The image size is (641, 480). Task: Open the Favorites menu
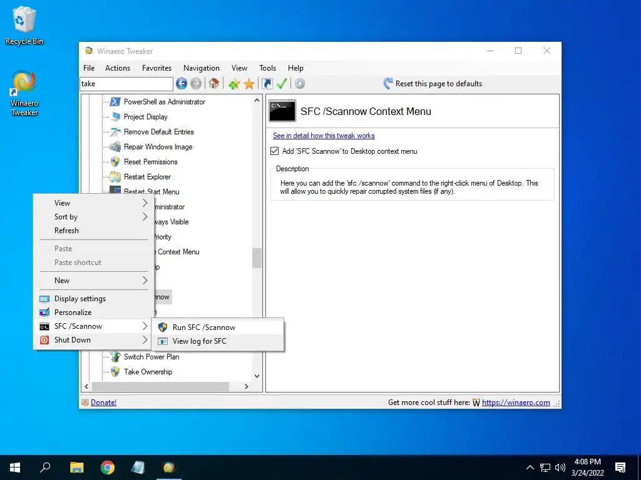click(156, 68)
